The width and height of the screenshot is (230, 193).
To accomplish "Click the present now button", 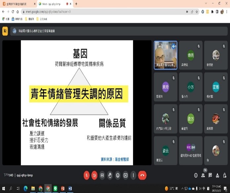I will (x=125, y=175).
